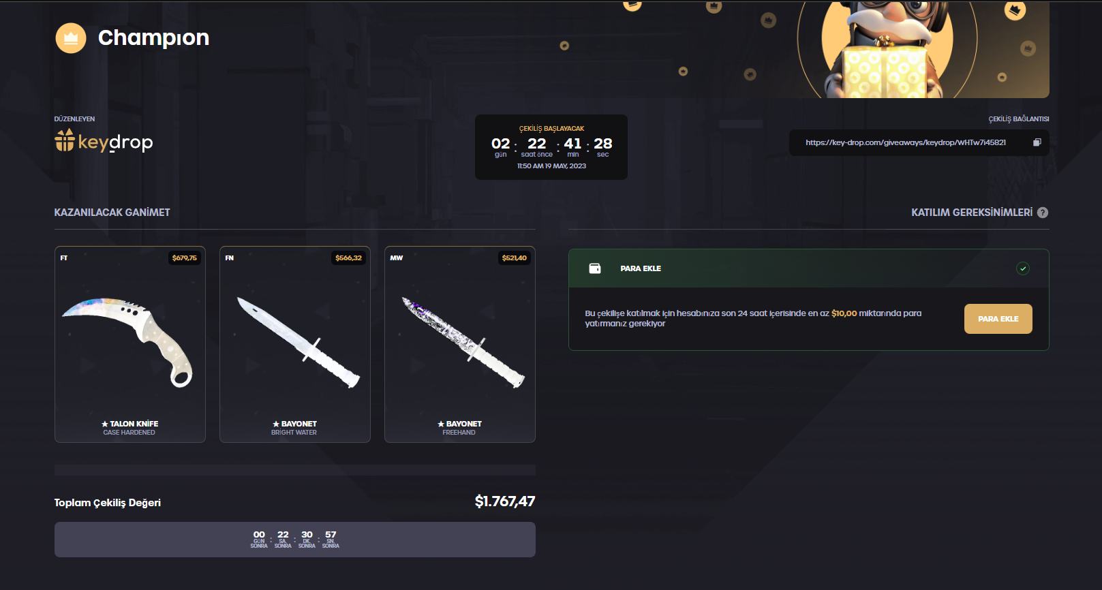Click the Champion crown icon
This screenshot has height=590, width=1102.
[71, 38]
